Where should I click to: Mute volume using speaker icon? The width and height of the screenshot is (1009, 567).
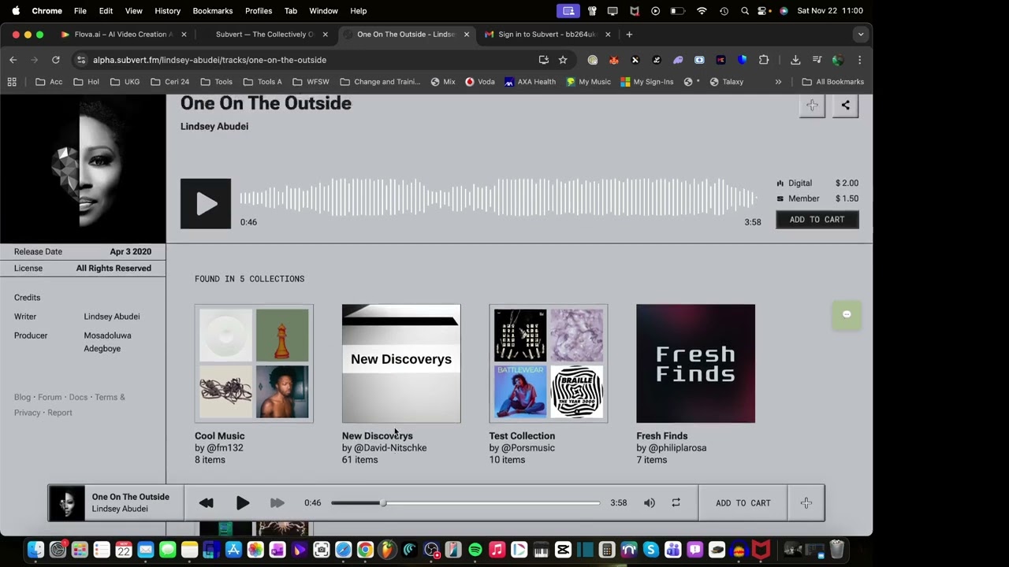pos(650,502)
